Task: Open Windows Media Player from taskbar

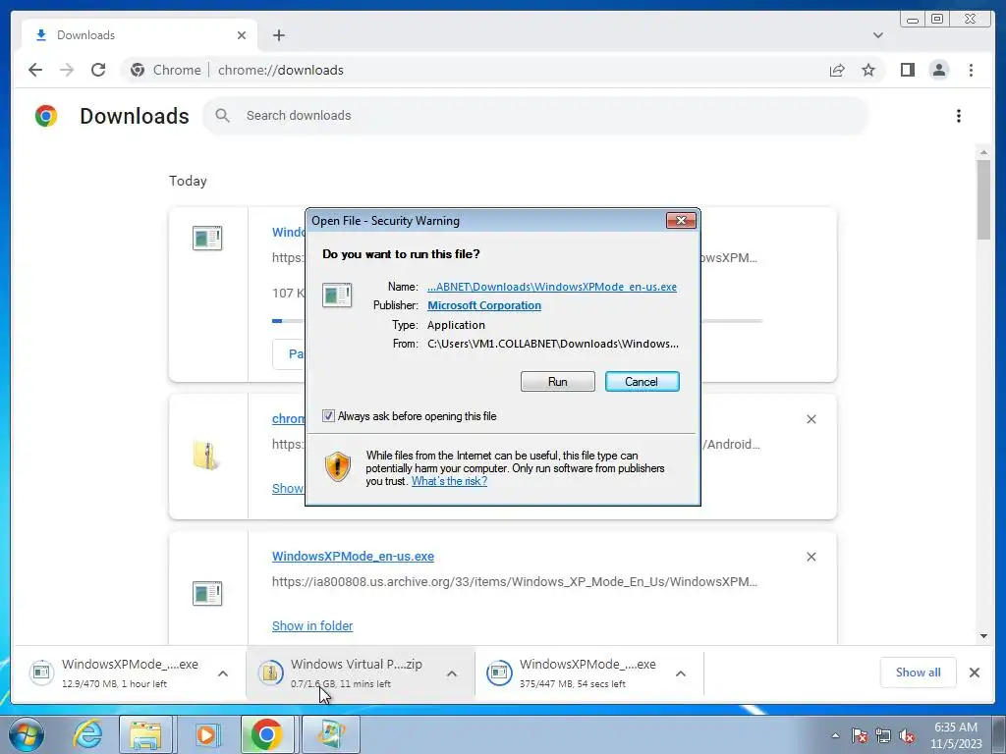Action: coord(206,734)
